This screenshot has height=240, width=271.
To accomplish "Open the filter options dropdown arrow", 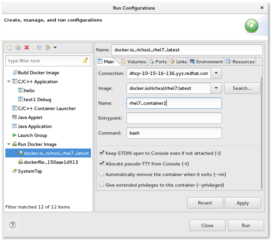I will click(x=55, y=48).
